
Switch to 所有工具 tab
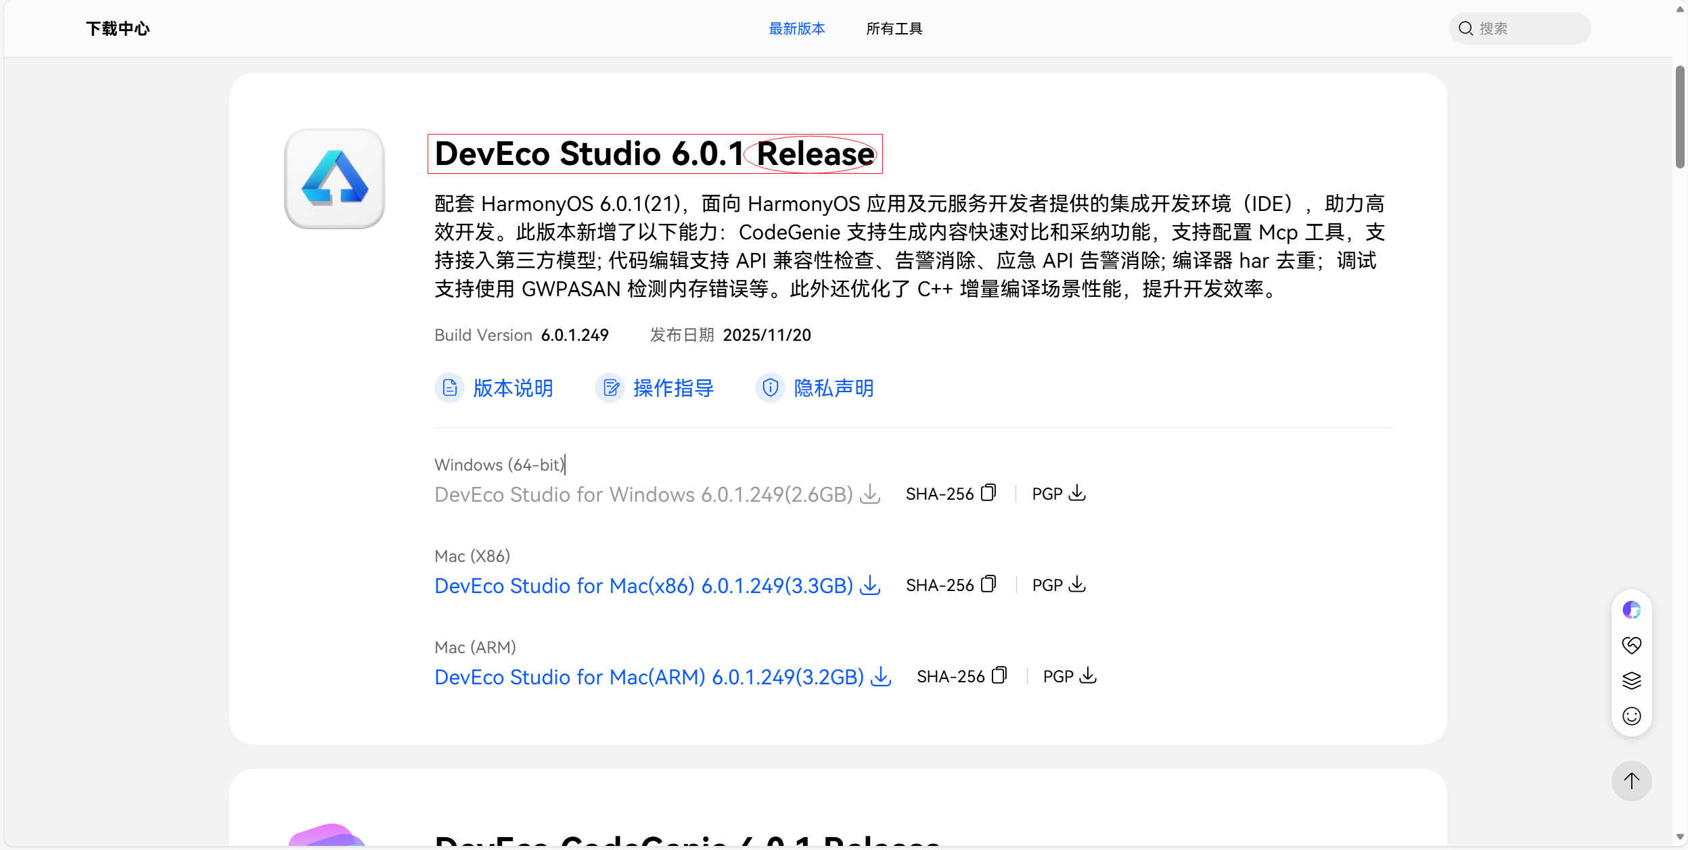pos(894,28)
